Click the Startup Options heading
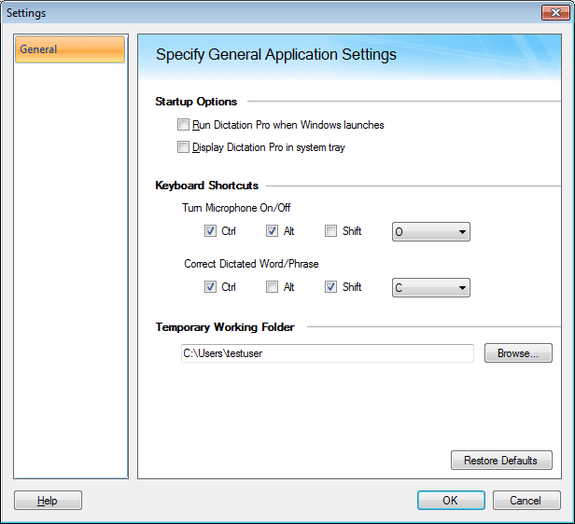This screenshot has height=524, width=575. 196,102
